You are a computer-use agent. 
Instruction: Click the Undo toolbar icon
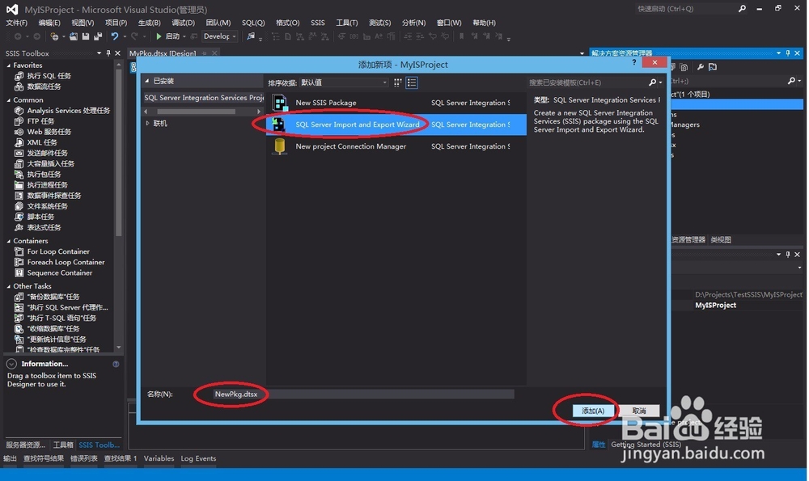tap(115, 36)
